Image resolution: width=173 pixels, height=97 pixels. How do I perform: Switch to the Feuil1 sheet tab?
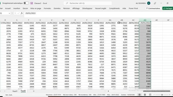[15, 91]
